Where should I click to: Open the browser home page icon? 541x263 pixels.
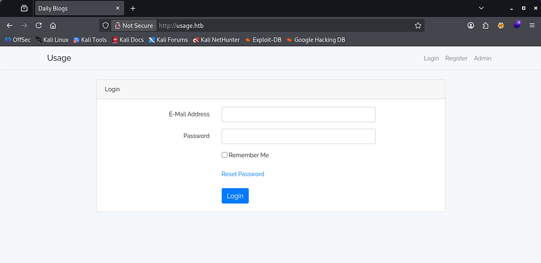[53, 26]
